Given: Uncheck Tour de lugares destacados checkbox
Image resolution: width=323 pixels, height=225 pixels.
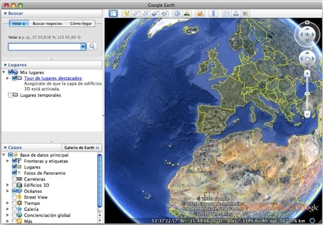Looking at the screenshot, I should coord(15,78).
